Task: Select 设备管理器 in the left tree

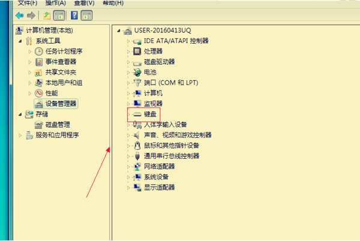Action: coord(61,104)
